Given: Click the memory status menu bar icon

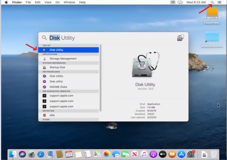Looking at the screenshot, I should [173, 2].
